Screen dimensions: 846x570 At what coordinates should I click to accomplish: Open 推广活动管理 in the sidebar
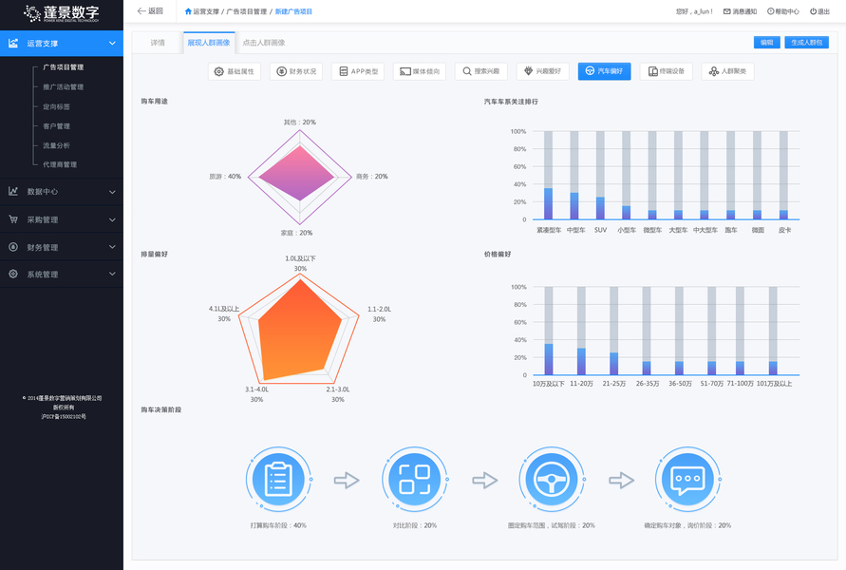tap(63, 86)
